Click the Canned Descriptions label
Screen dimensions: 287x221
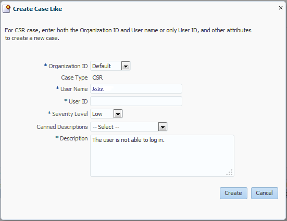coord(62,127)
